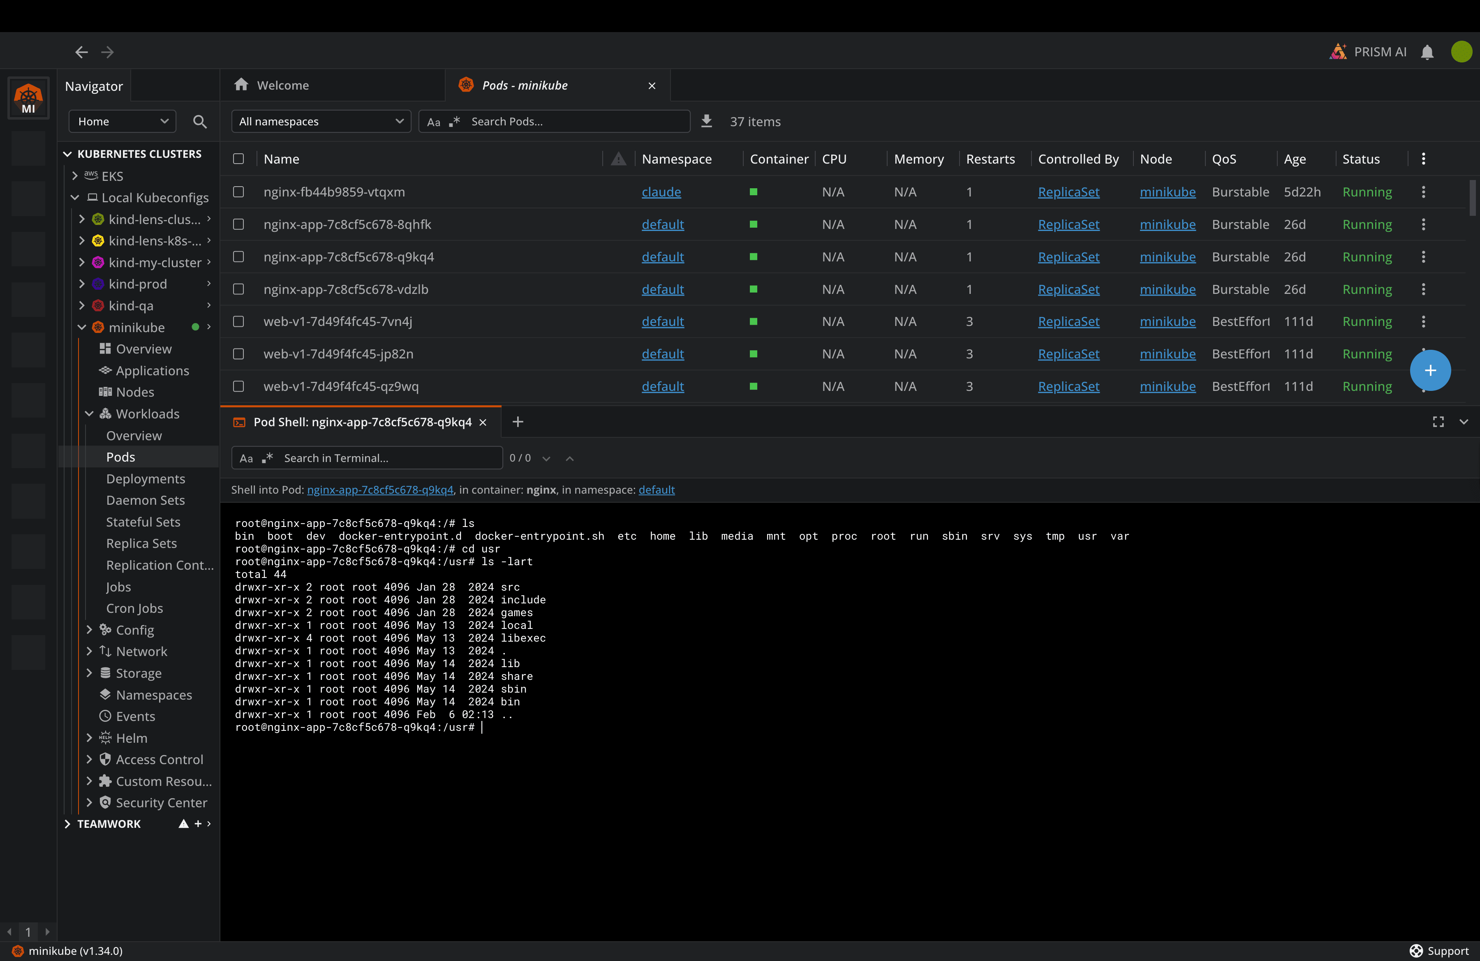Viewport: 1480px width, 961px height.
Task: Open a new terminal tab with plus icon
Action: 517,422
